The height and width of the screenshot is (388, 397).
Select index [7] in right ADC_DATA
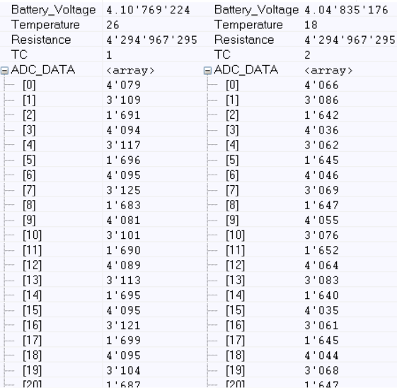(x=232, y=190)
